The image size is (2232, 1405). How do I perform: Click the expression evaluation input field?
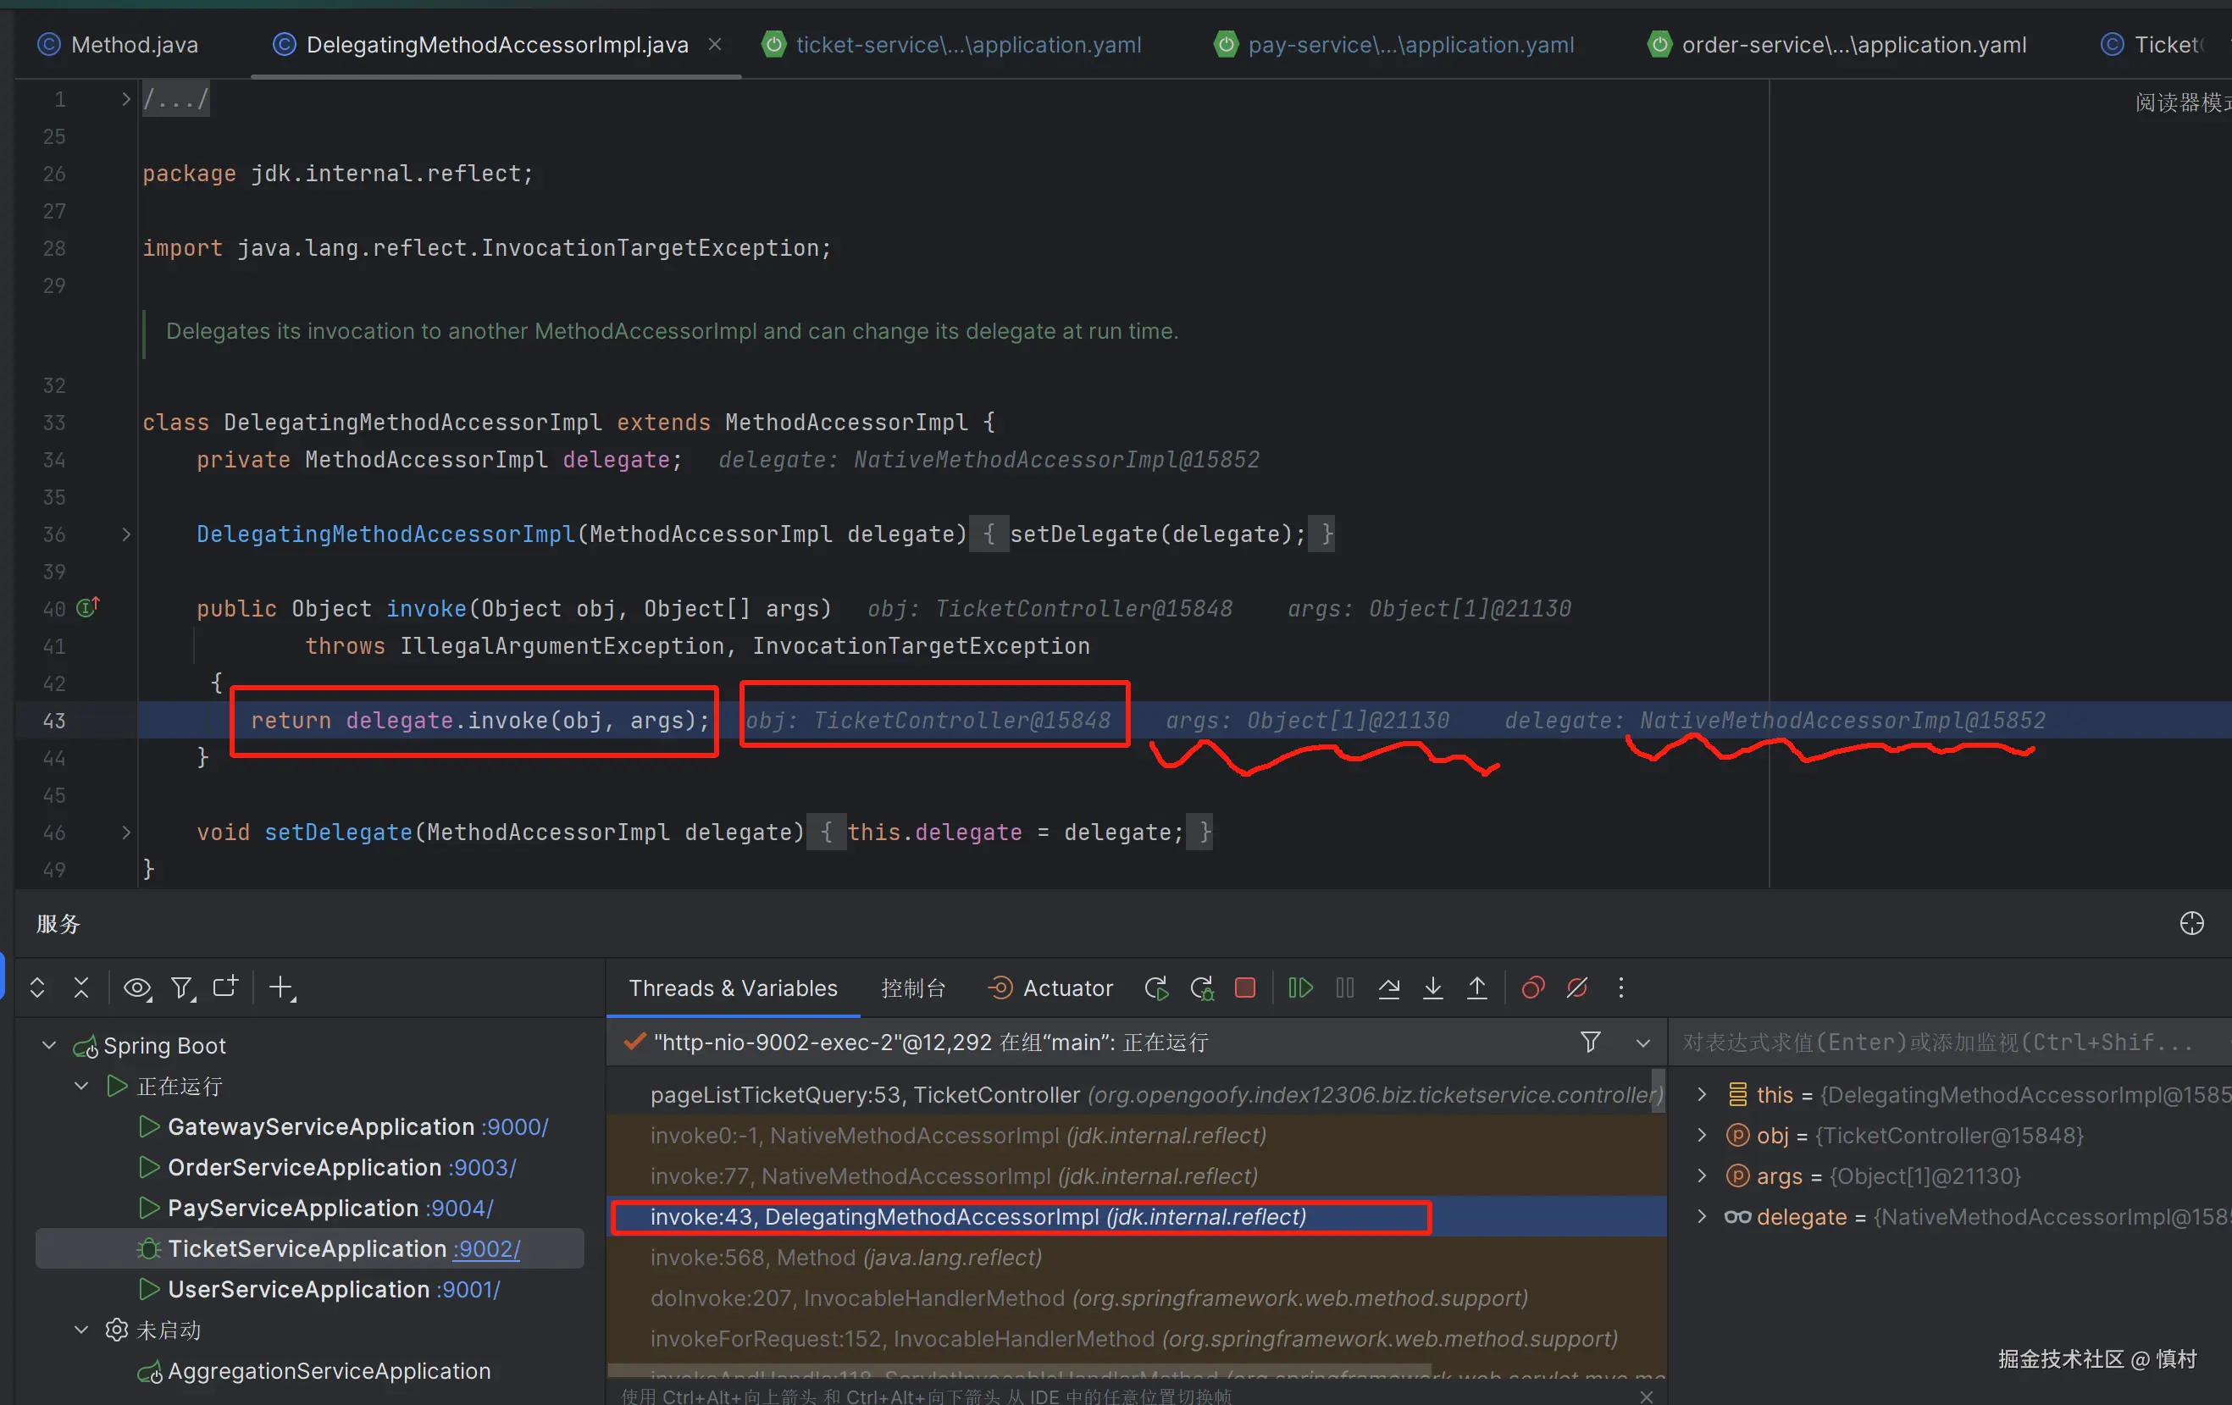1937,1043
